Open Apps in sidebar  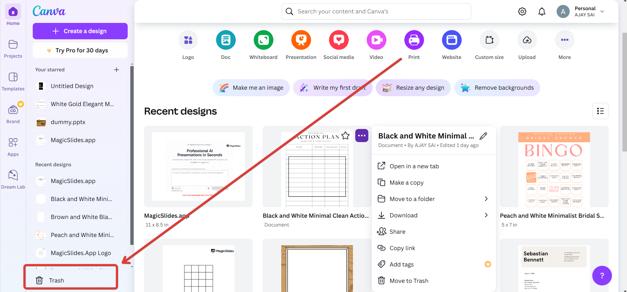pos(13,146)
